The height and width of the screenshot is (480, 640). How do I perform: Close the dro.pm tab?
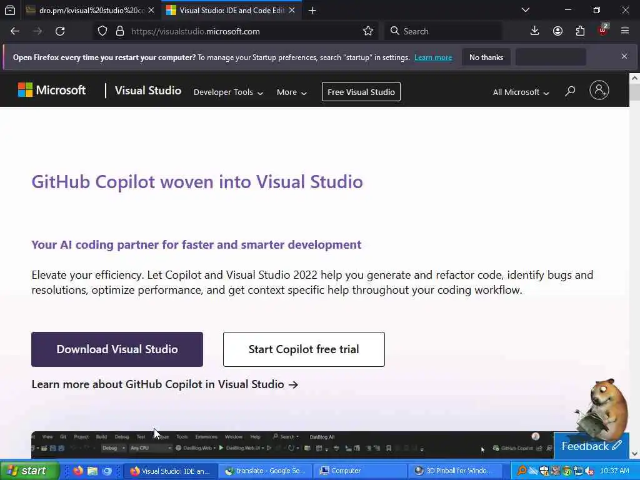tap(151, 10)
